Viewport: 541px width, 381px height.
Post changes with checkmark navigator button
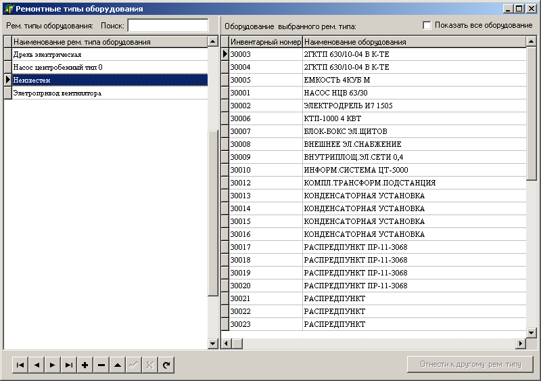point(134,365)
